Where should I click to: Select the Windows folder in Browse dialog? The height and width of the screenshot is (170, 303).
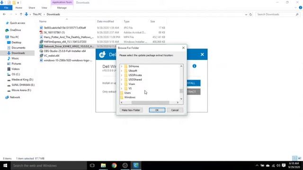tap(130, 97)
